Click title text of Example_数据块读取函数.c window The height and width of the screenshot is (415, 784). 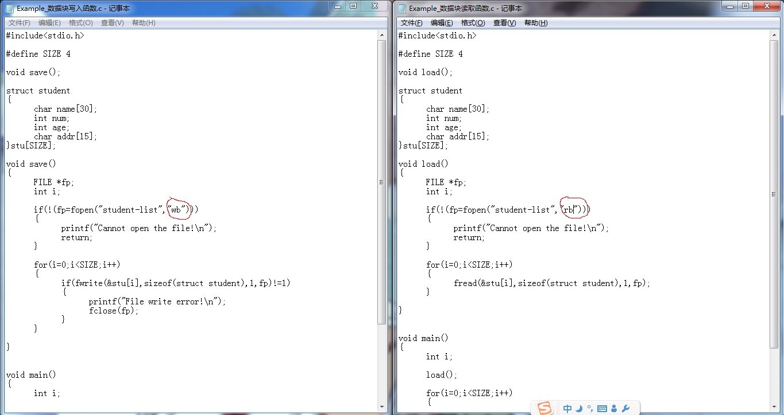(465, 8)
